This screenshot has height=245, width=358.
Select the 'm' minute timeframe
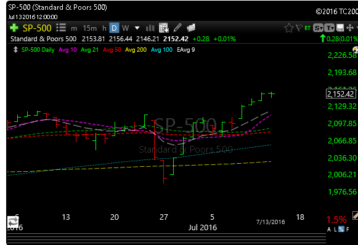pos(74,28)
